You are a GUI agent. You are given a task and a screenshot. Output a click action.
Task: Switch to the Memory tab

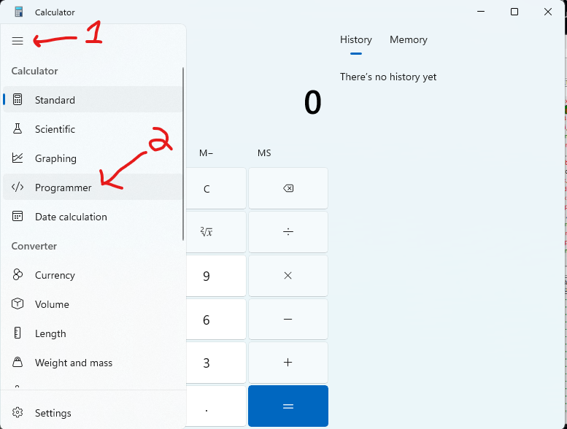408,39
